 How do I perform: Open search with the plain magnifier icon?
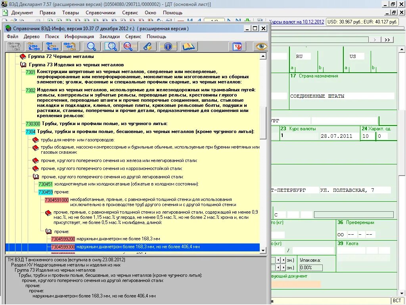tap(92, 46)
